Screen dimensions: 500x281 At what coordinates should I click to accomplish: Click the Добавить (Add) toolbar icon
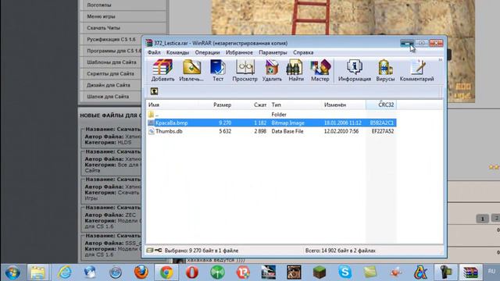click(162, 70)
